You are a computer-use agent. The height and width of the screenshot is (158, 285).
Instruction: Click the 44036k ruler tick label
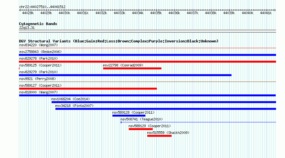174,13
